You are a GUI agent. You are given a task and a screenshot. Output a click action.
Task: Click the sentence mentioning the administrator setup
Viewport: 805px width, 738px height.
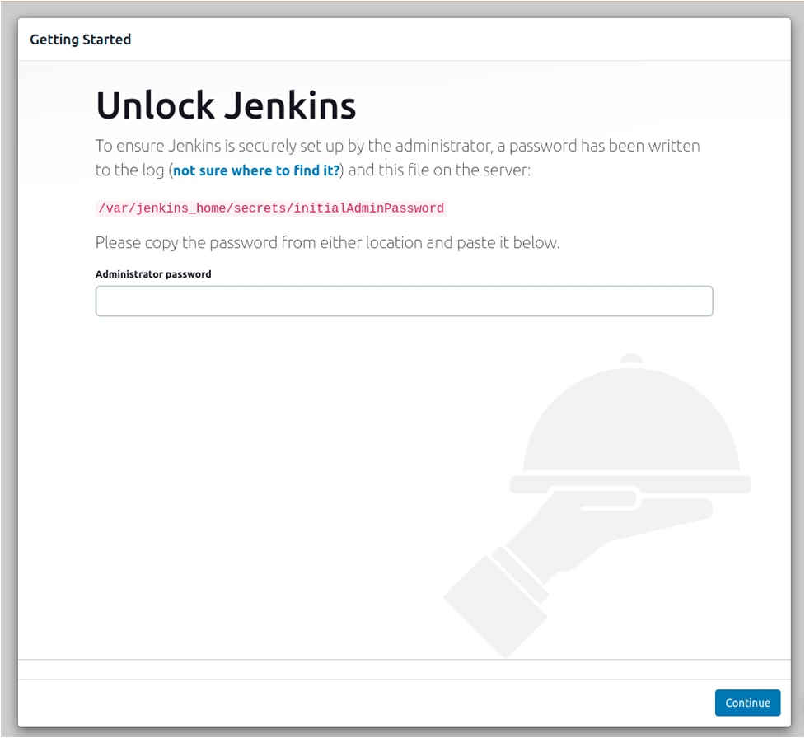click(395, 146)
